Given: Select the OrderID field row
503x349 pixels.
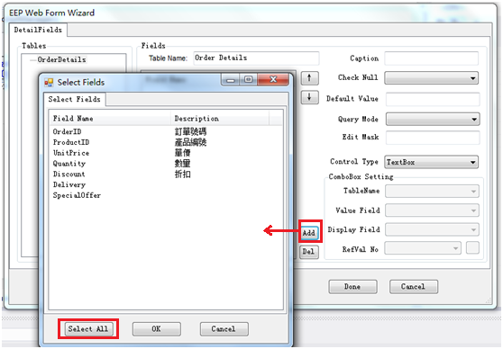Looking at the screenshot, I should pyautogui.click(x=166, y=131).
